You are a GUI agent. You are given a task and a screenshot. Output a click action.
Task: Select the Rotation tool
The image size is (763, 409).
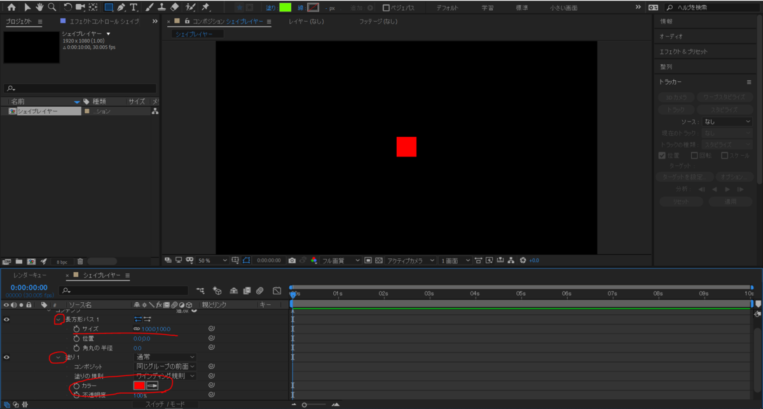(67, 8)
